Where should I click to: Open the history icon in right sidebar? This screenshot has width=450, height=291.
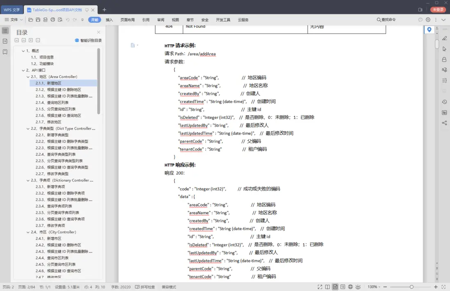[444, 102]
